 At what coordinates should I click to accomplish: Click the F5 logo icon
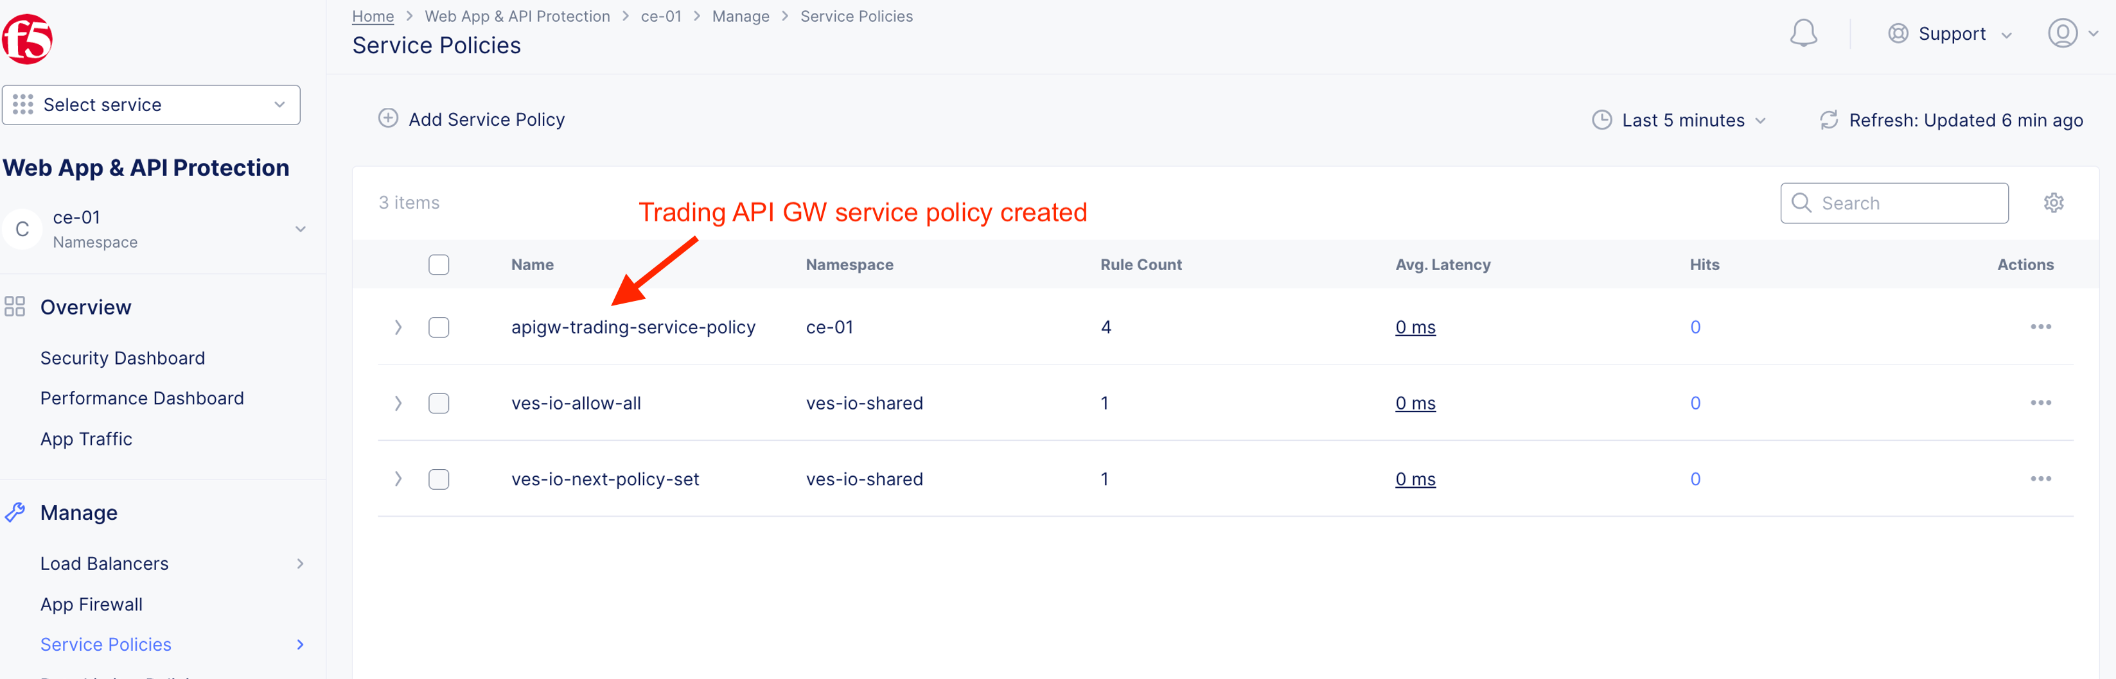pyautogui.click(x=27, y=39)
